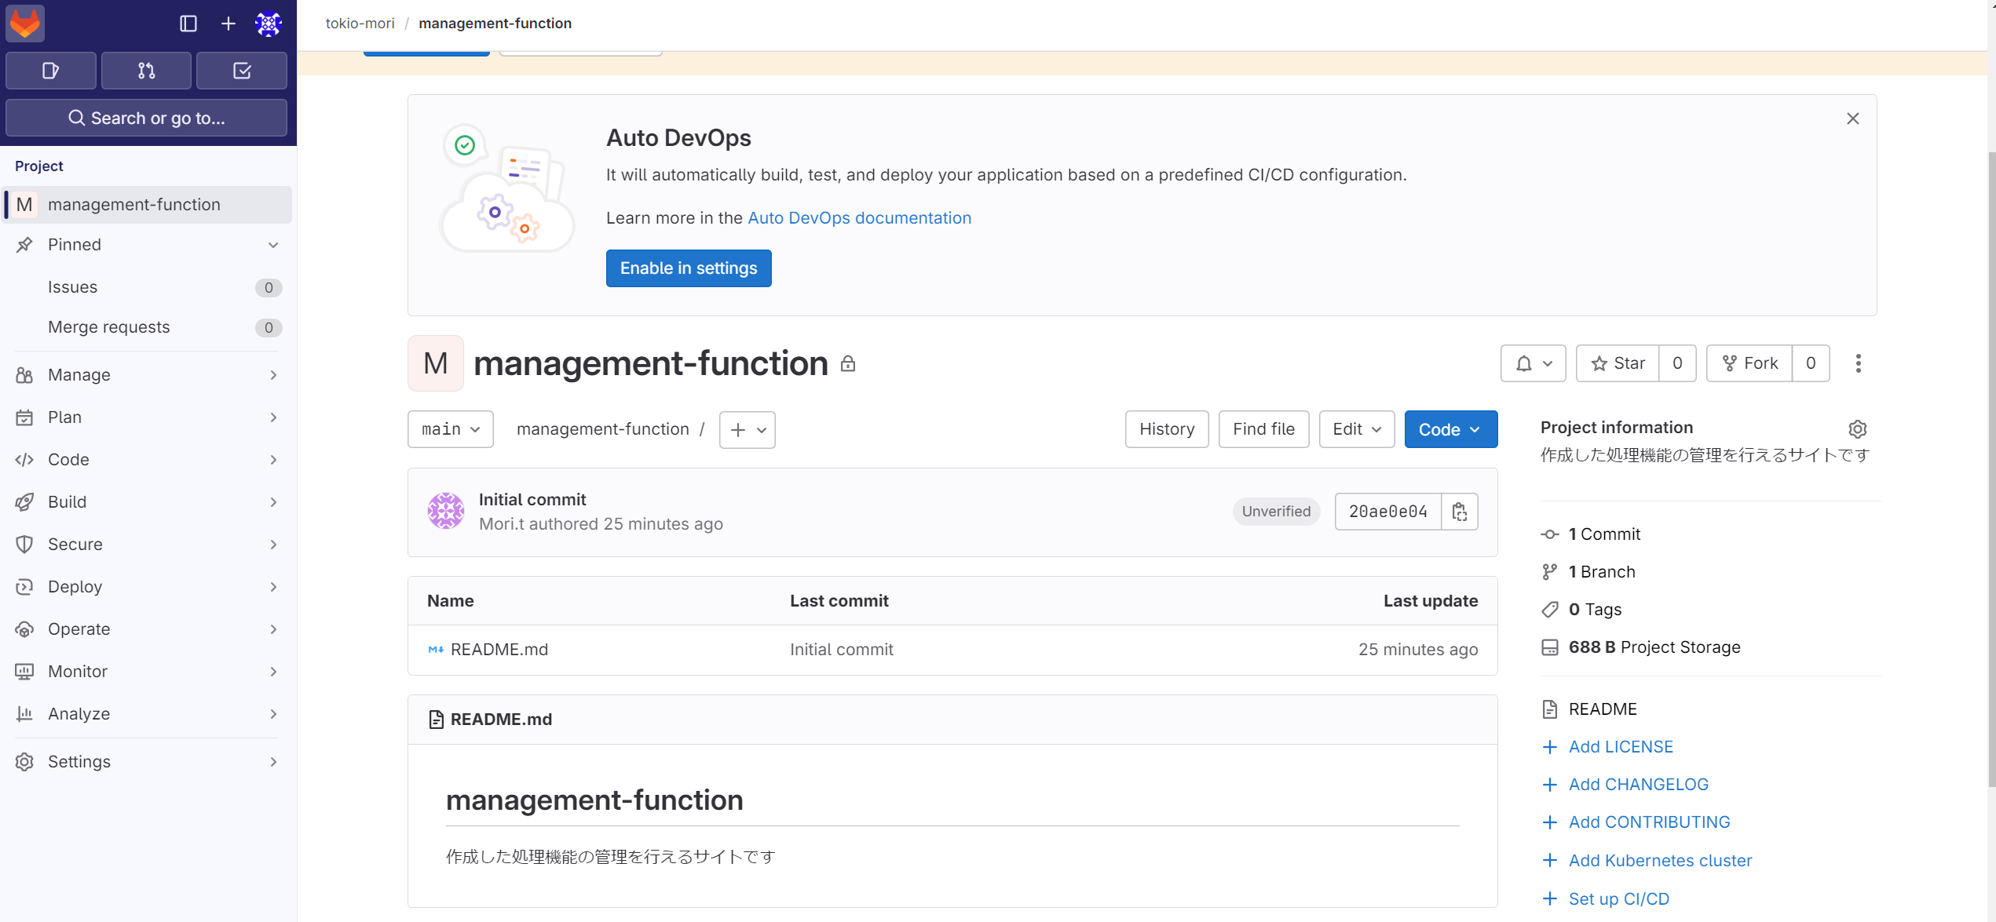Dismiss the Auto DevOps banner
This screenshot has height=922, width=1996.
point(1853,118)
